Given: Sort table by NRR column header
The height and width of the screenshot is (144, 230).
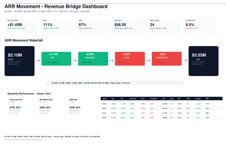Looking at the screenshot, I should tap(207, 98).
